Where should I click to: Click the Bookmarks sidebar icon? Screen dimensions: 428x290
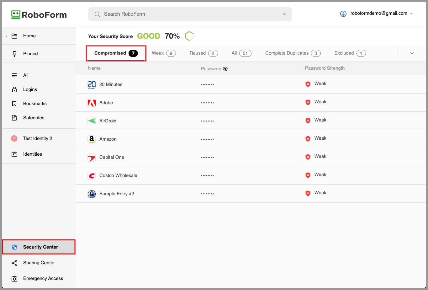coord(14,104)
